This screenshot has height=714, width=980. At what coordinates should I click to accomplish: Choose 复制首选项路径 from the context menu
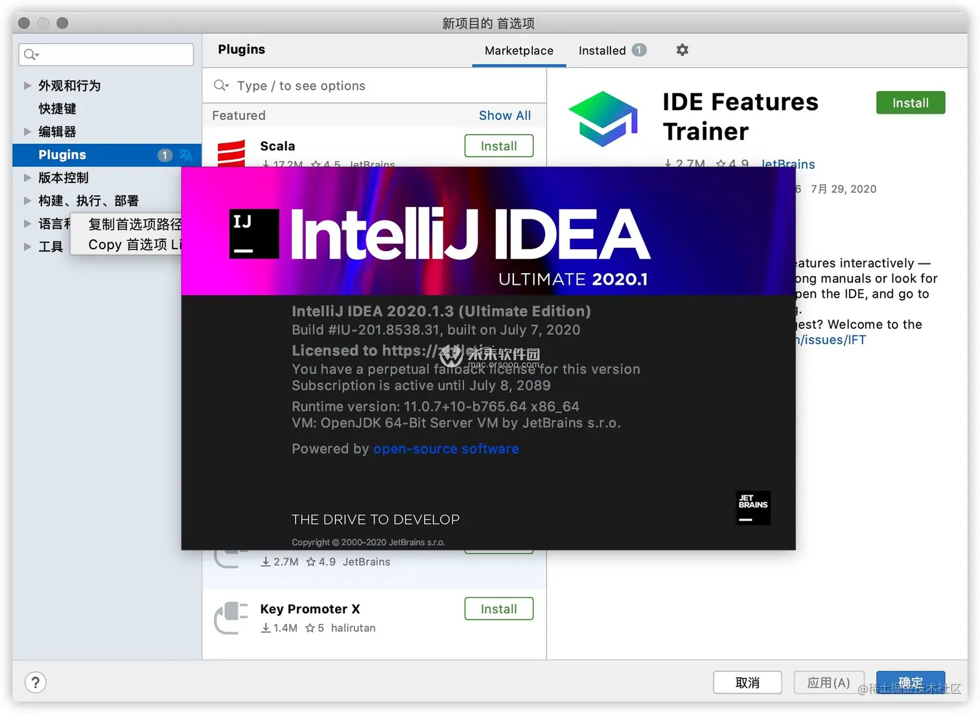pos(126,224)
